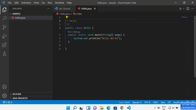Expand the JAVA PROJECTS panel
The image size is (196, 110).
[x=31, y=98]
